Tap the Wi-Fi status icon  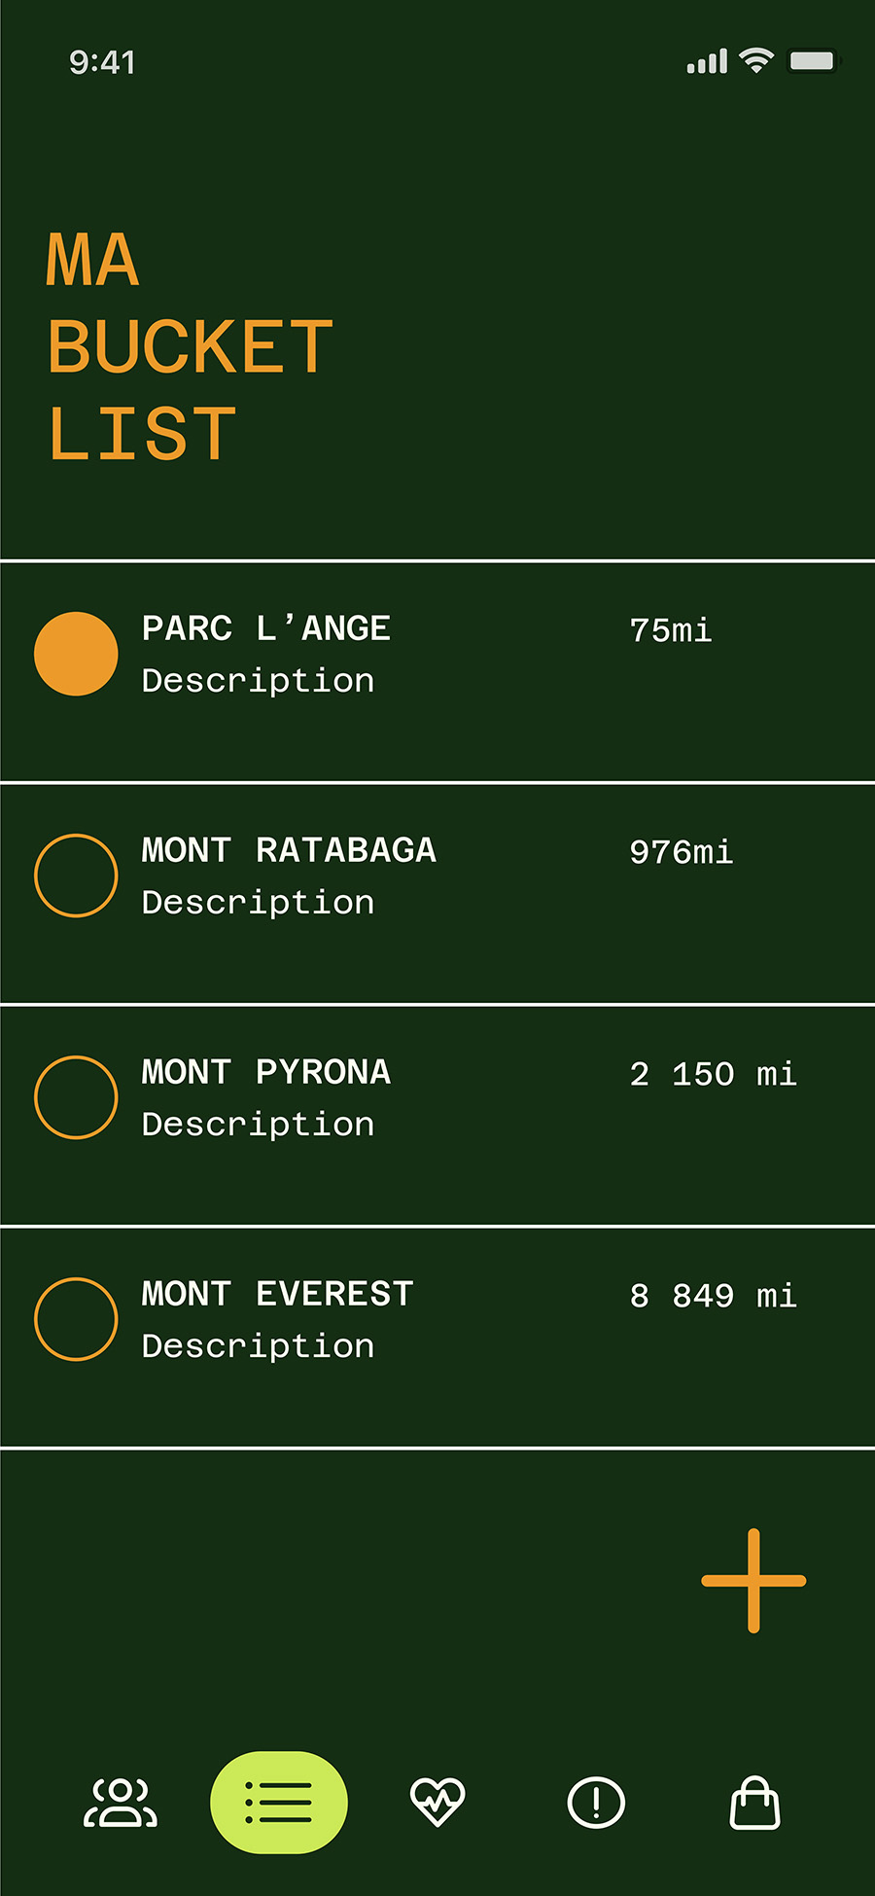[x=755, y=60]
